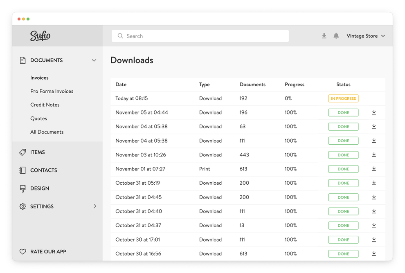Click the magnifying glass in the search bar

[120, 36]
